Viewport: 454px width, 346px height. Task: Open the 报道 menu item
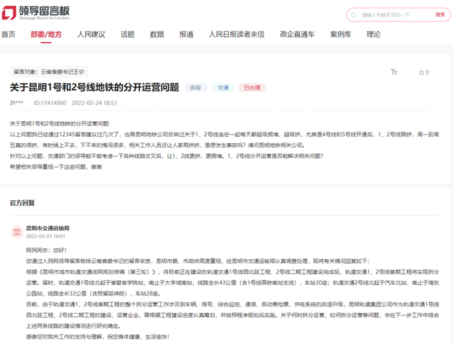click(187, 34)
